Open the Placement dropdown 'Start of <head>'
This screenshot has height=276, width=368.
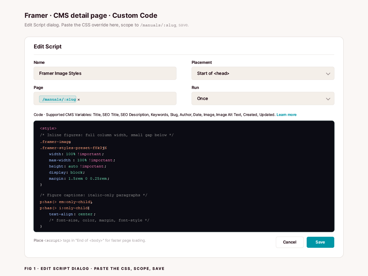pyautogui.click(x=263, y=73)
